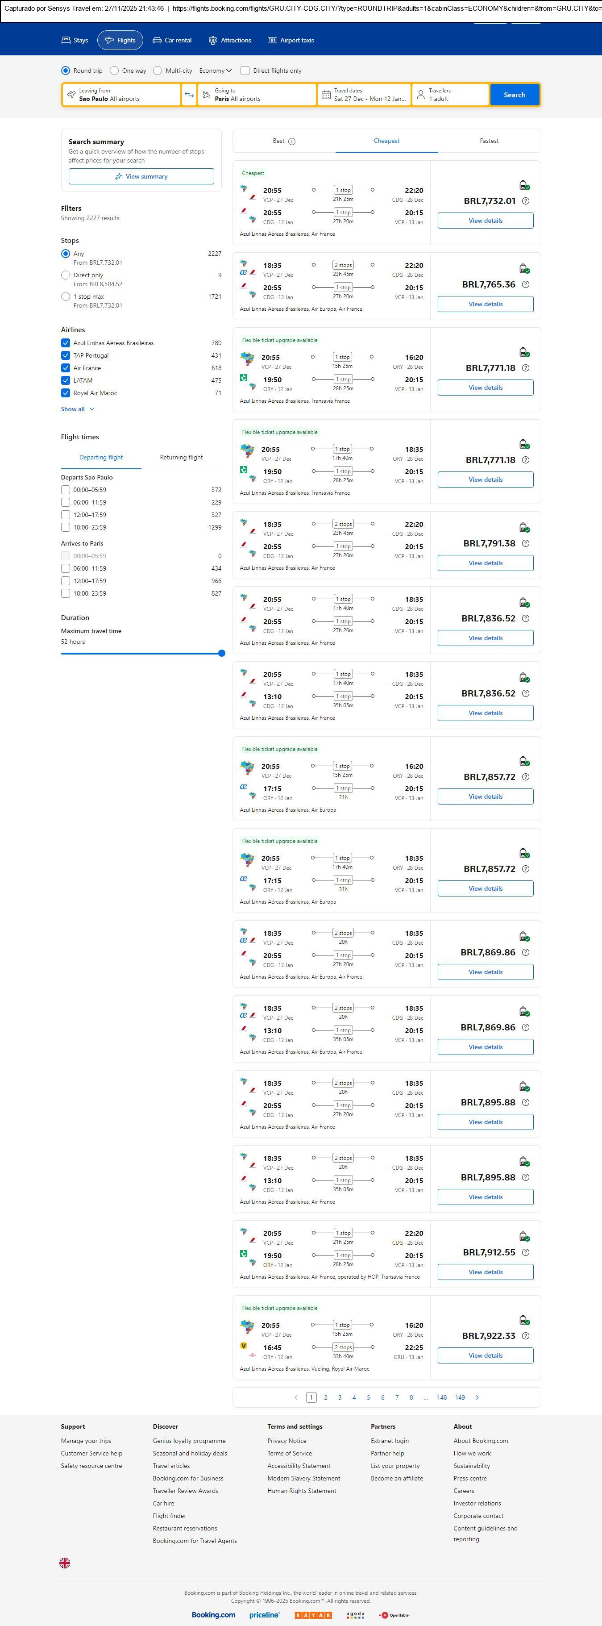Click the next page arrow in pagination
Viewport: 602px width, 1626px height.
point(477,1397)
